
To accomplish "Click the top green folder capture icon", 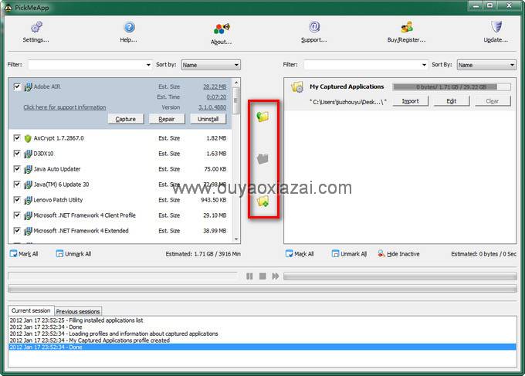I will 262,116.
